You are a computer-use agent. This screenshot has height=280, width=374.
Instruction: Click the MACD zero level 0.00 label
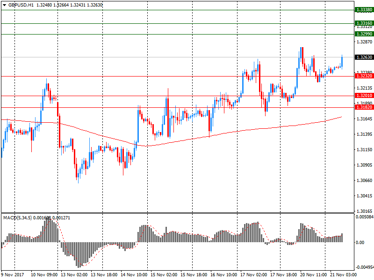tap(360, 243)
